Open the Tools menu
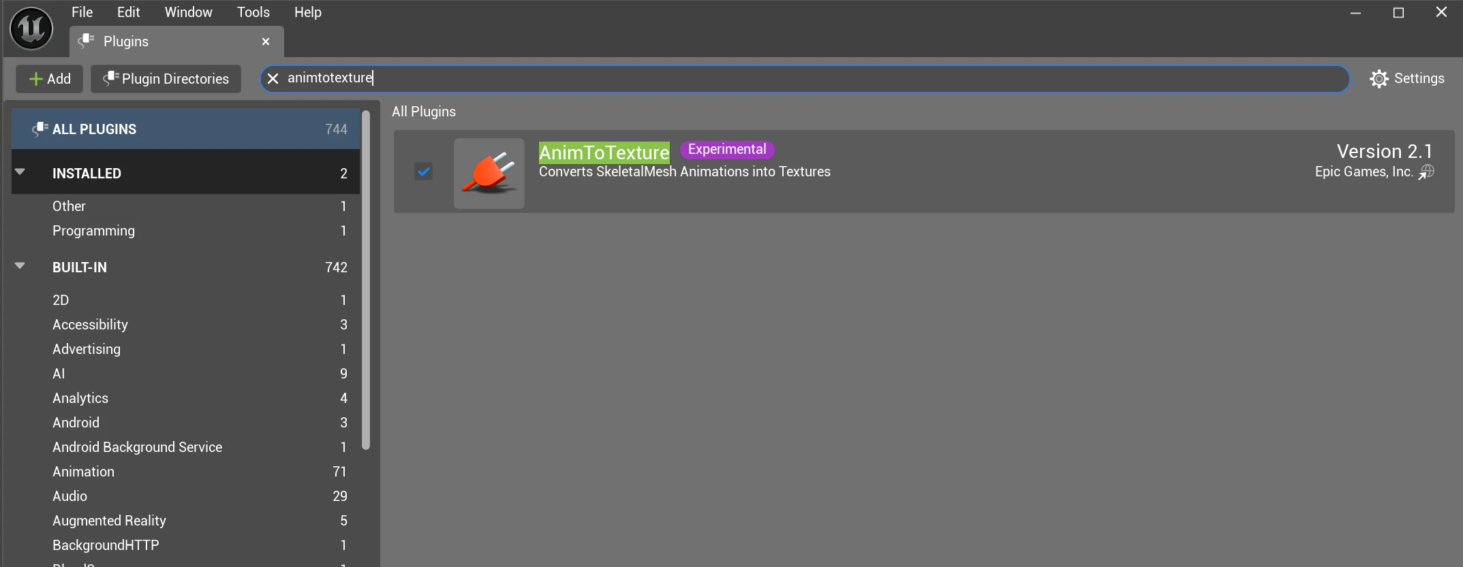This screenshot has height=567, width=1463. (253, 12)
